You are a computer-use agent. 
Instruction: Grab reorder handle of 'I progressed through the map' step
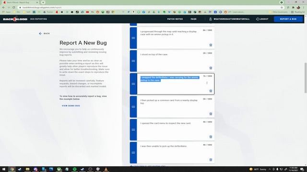(x=133, y=38)
